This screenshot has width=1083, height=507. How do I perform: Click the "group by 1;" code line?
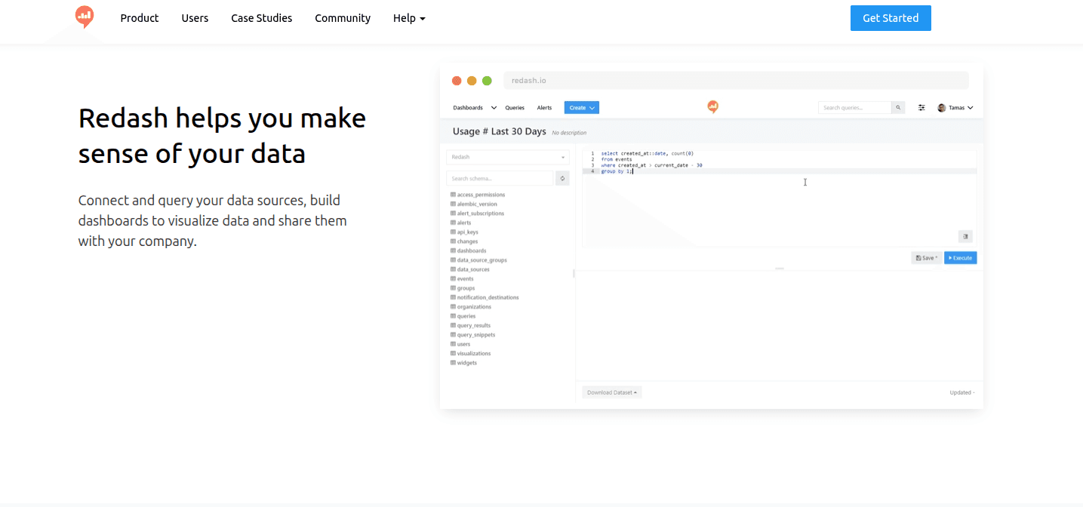pos(617,171)
